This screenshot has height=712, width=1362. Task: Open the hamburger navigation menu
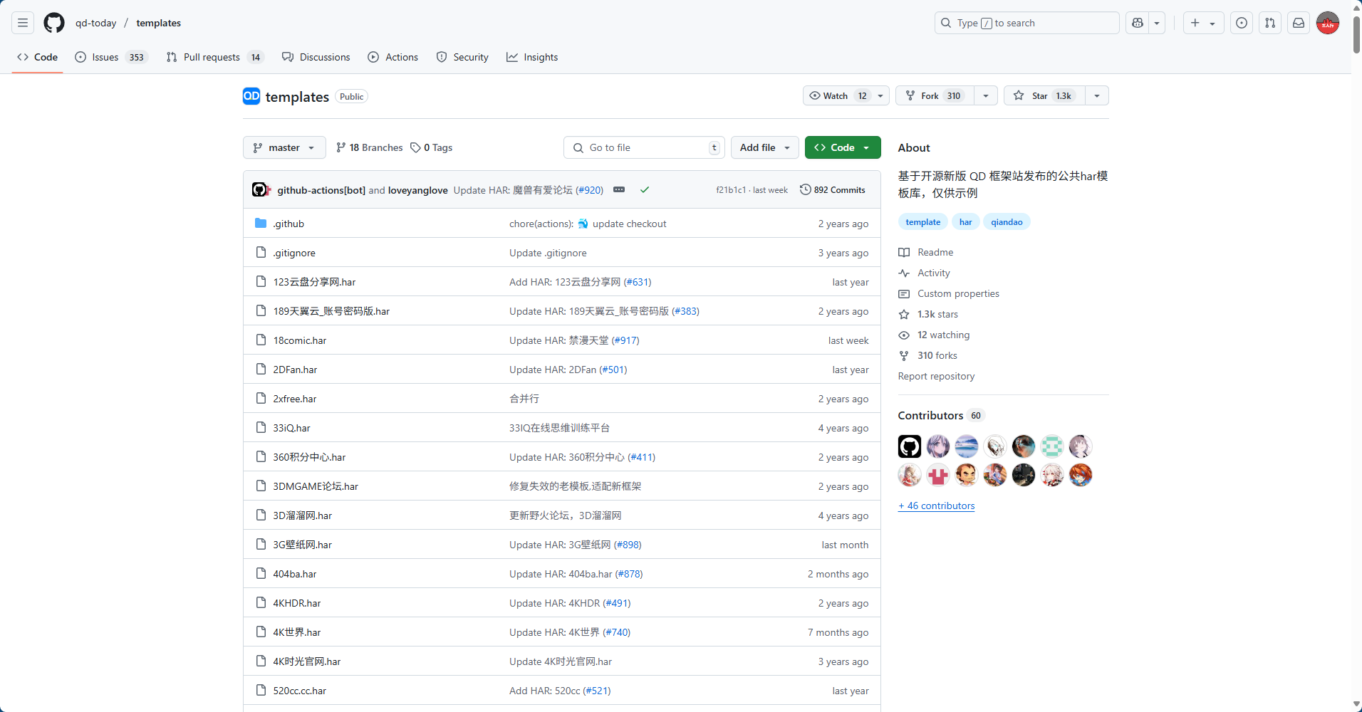pos(23,23)
